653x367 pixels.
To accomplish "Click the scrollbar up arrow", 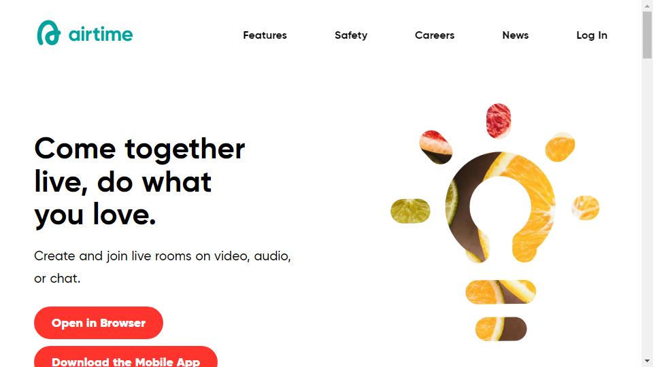I will pyautogui.click(x=647, y=5).
